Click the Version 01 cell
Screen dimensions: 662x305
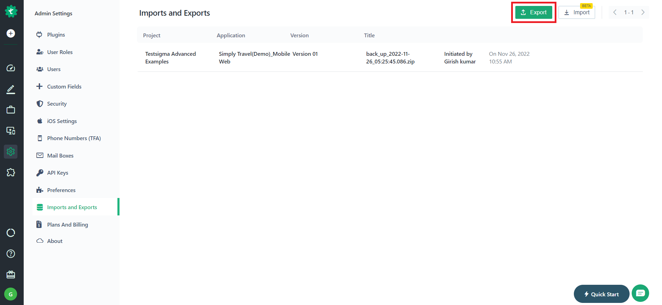click(305, 54)
